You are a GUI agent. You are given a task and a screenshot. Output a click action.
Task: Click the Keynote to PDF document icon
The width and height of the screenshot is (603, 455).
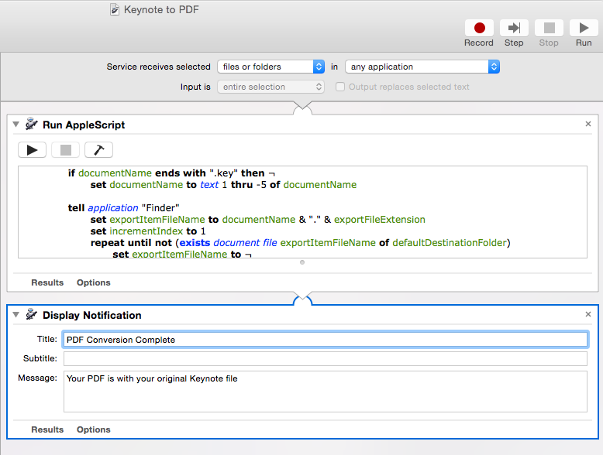point(114,9)
